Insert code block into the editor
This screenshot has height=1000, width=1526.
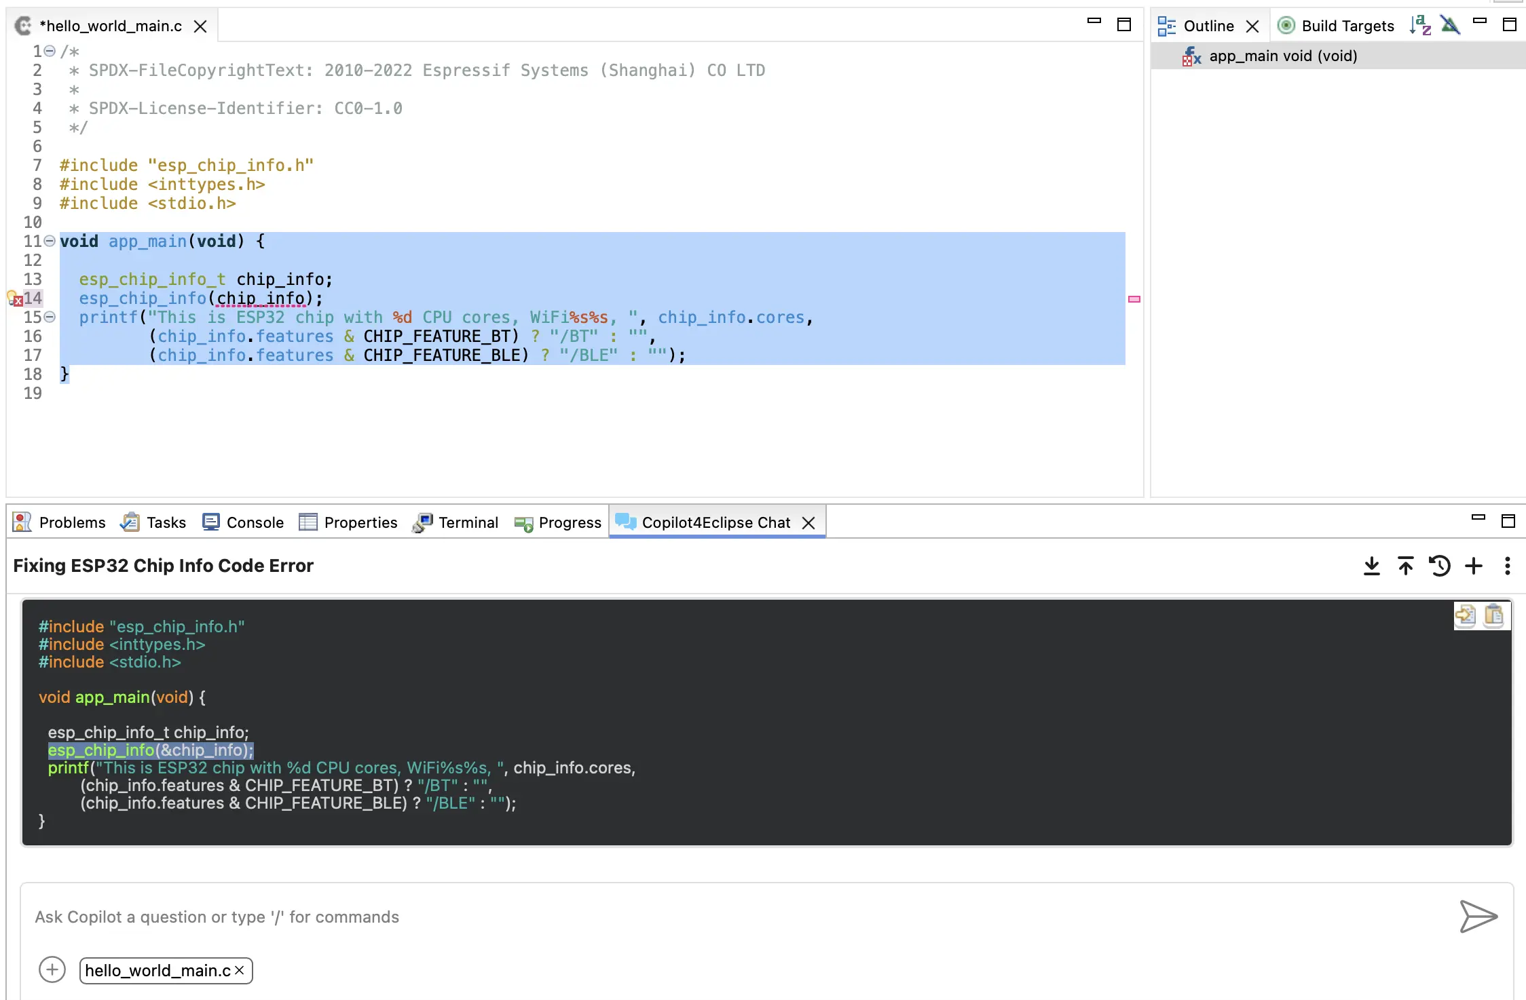pyautogui.click(x=1465, y=615)
